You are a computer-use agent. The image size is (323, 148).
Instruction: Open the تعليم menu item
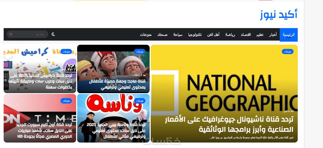[x=260, y=35]
